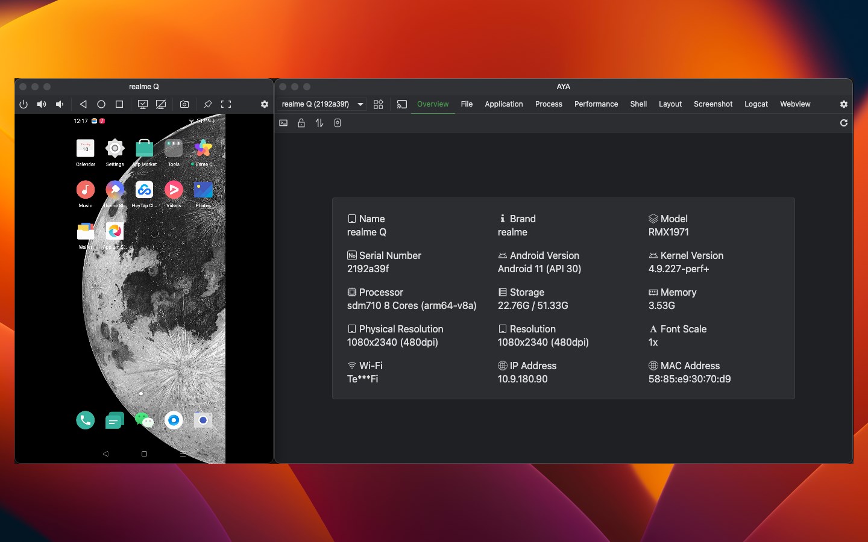Switch to the File tab
This screenshot has height=542, width=868.
(x=467, y=104)
